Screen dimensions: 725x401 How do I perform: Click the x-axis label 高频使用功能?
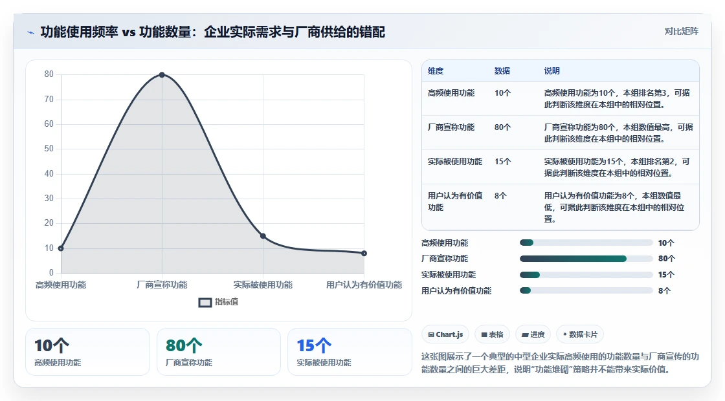pos(61,285)
